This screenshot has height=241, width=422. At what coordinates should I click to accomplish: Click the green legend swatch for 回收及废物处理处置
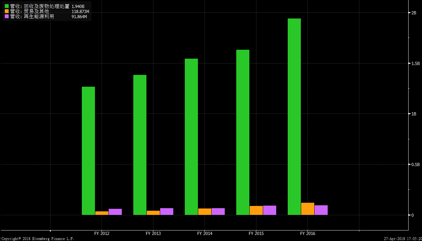(6, 6)
